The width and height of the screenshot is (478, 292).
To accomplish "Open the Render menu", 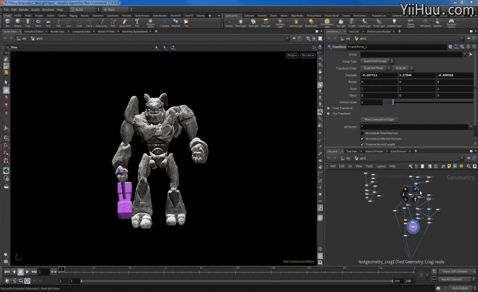I will tap(23, 9).
